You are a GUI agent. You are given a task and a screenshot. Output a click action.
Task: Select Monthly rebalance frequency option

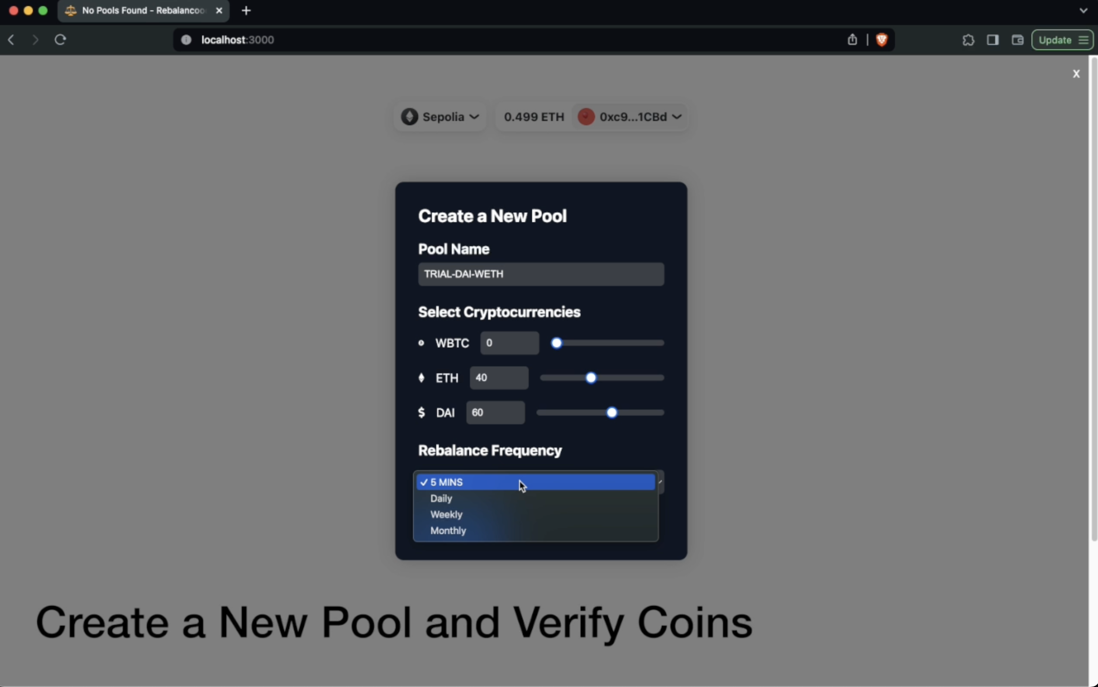(448, 530)
